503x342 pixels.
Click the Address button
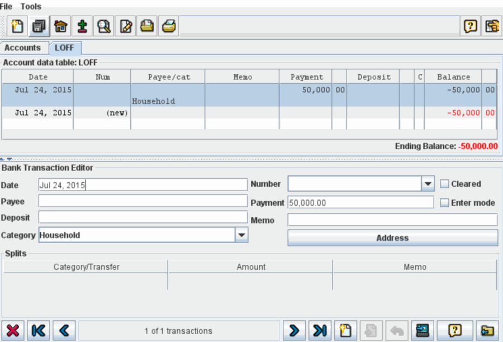[393, 237]
